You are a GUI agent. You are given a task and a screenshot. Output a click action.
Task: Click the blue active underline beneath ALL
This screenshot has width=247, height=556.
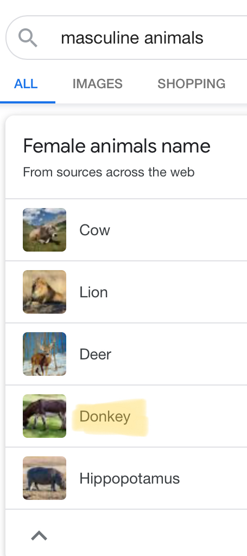point(28,102)
